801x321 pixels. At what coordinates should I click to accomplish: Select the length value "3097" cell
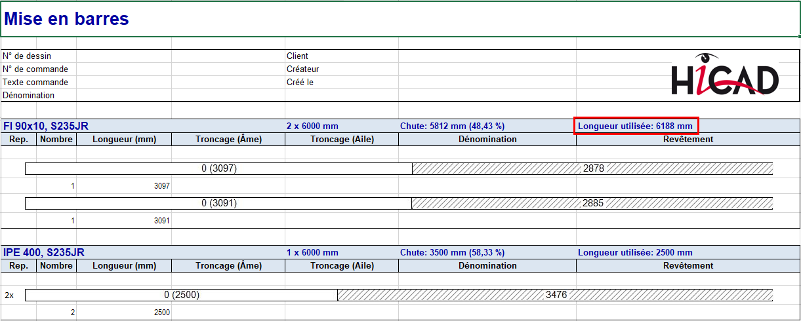pyautogui.click(x=124, y=186)
